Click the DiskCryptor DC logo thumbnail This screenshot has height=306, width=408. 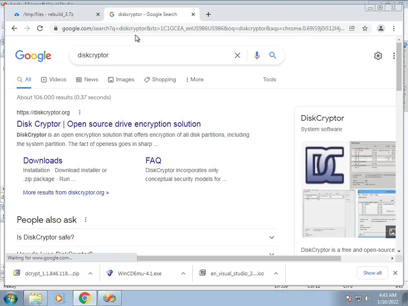324,165
